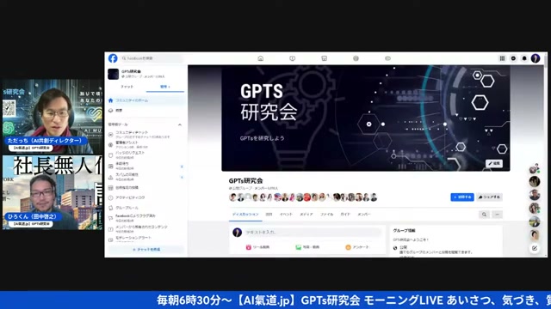The width and height of the screenshot is (551, 309).
Task: Open the Watch video icon in top navigation
Action: [293, 58]
